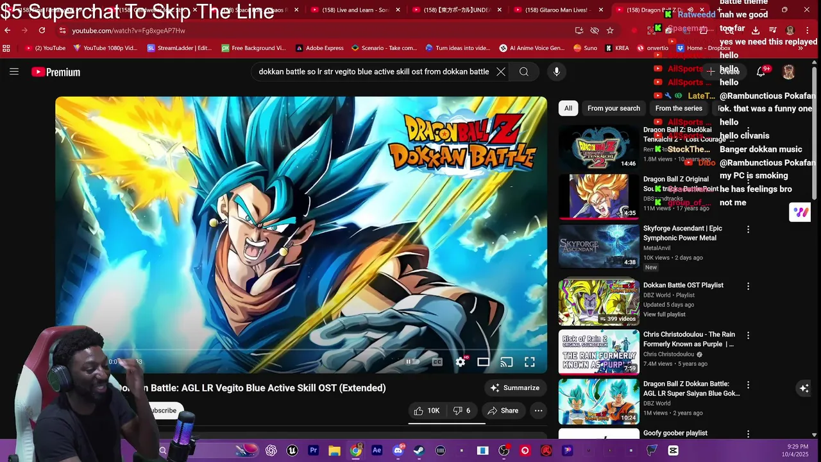Open ChatGPT from the taskbar
This screenshot has width=821, height=462.
(x=271, y=450)
